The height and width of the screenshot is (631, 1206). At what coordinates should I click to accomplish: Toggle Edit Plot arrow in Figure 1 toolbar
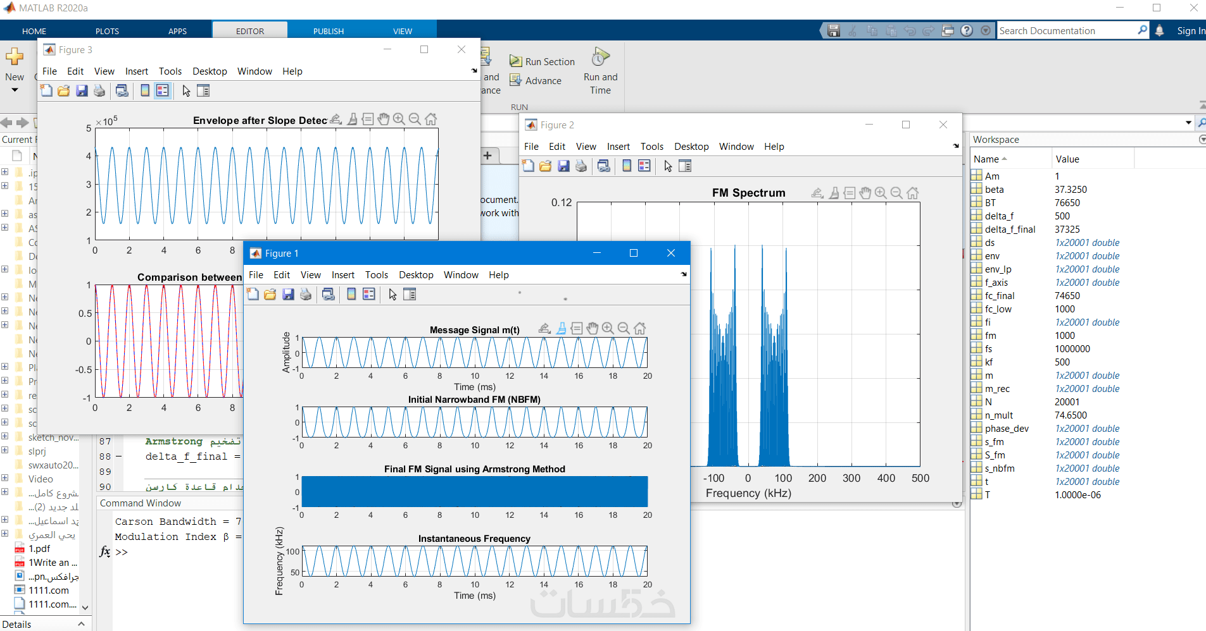393,294
